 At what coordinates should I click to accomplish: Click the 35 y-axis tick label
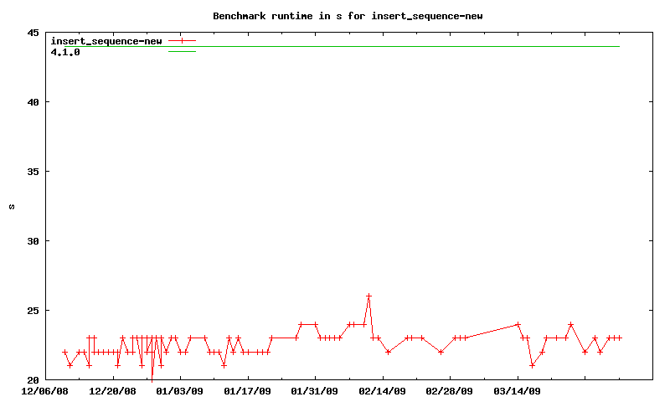coord(33,172)
